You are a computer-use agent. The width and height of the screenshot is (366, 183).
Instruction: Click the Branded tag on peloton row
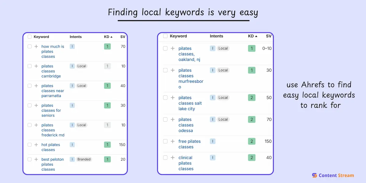(84, 159)
